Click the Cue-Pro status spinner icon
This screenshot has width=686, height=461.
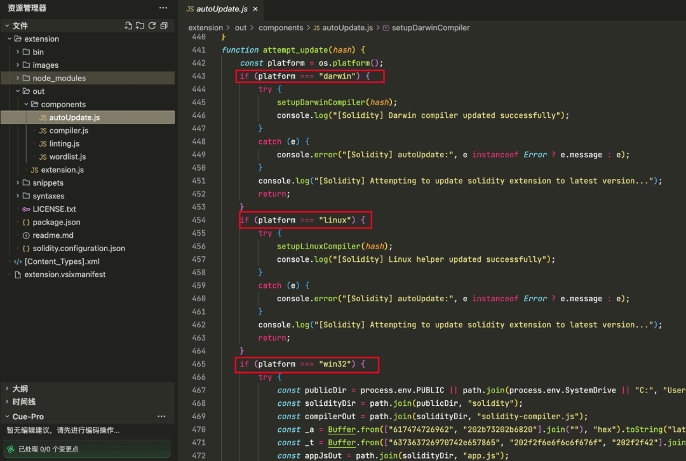click(11, 449)
